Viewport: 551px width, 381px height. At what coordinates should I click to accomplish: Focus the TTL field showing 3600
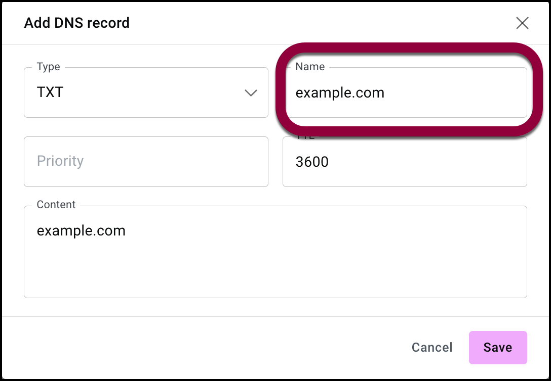click(x=404, y=161)
